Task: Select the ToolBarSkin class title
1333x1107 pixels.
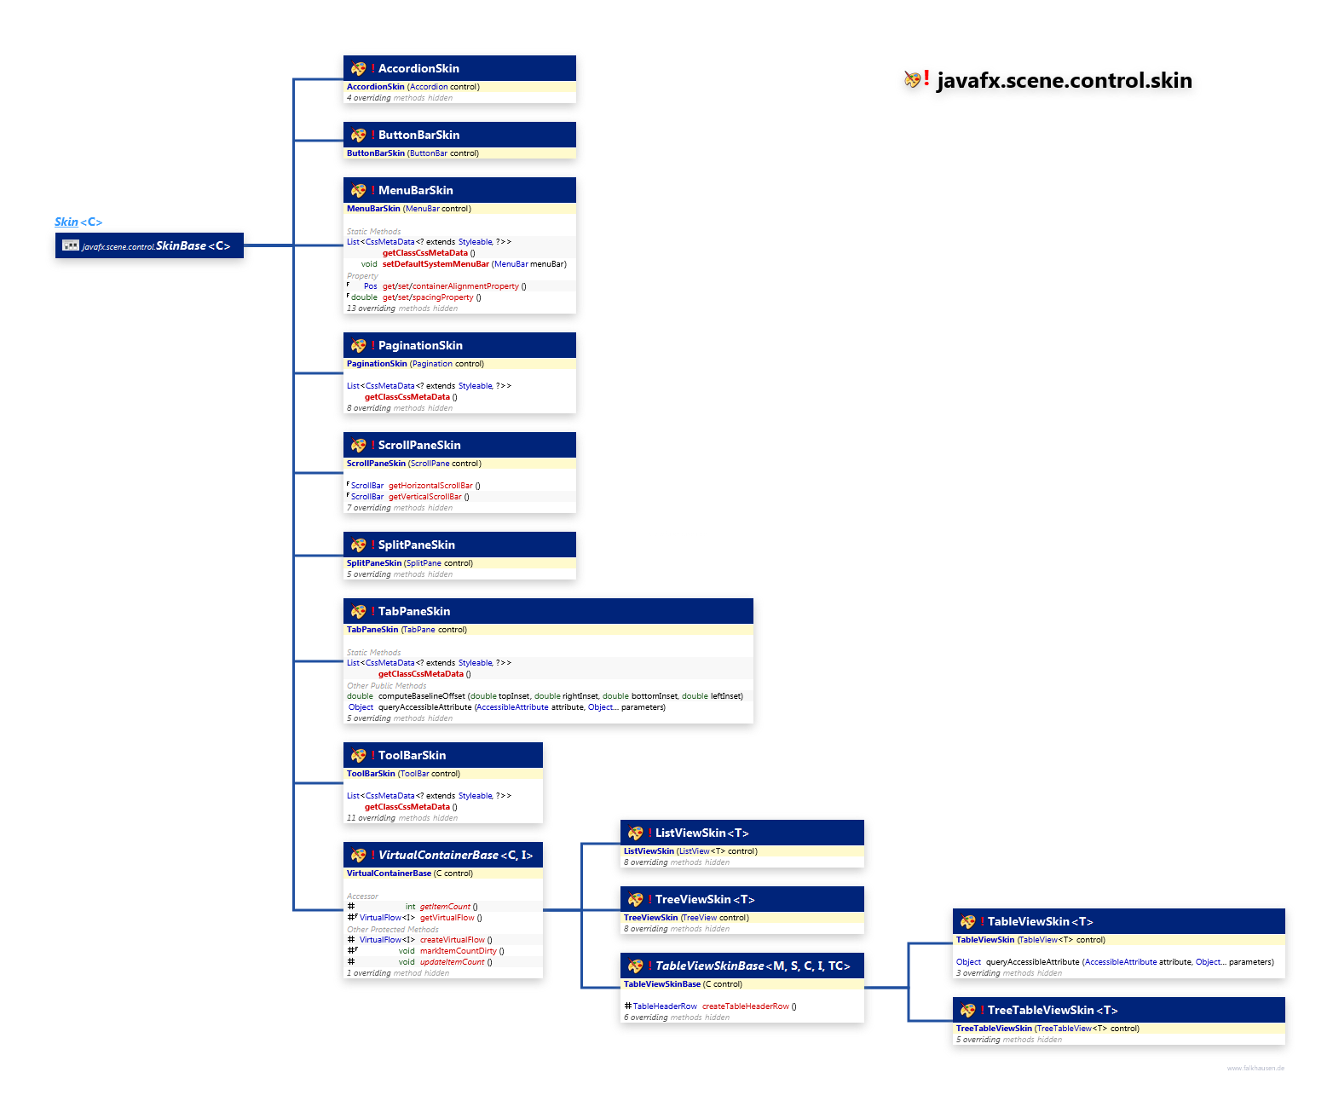Action: (412, 756)
